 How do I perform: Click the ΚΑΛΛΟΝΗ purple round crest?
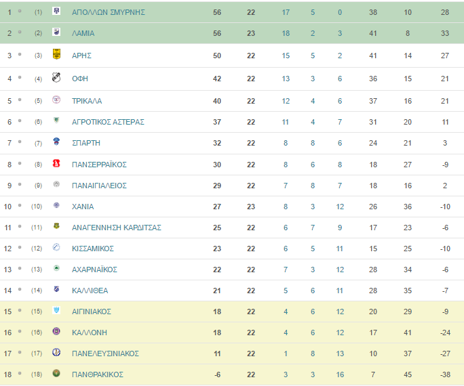56,331
